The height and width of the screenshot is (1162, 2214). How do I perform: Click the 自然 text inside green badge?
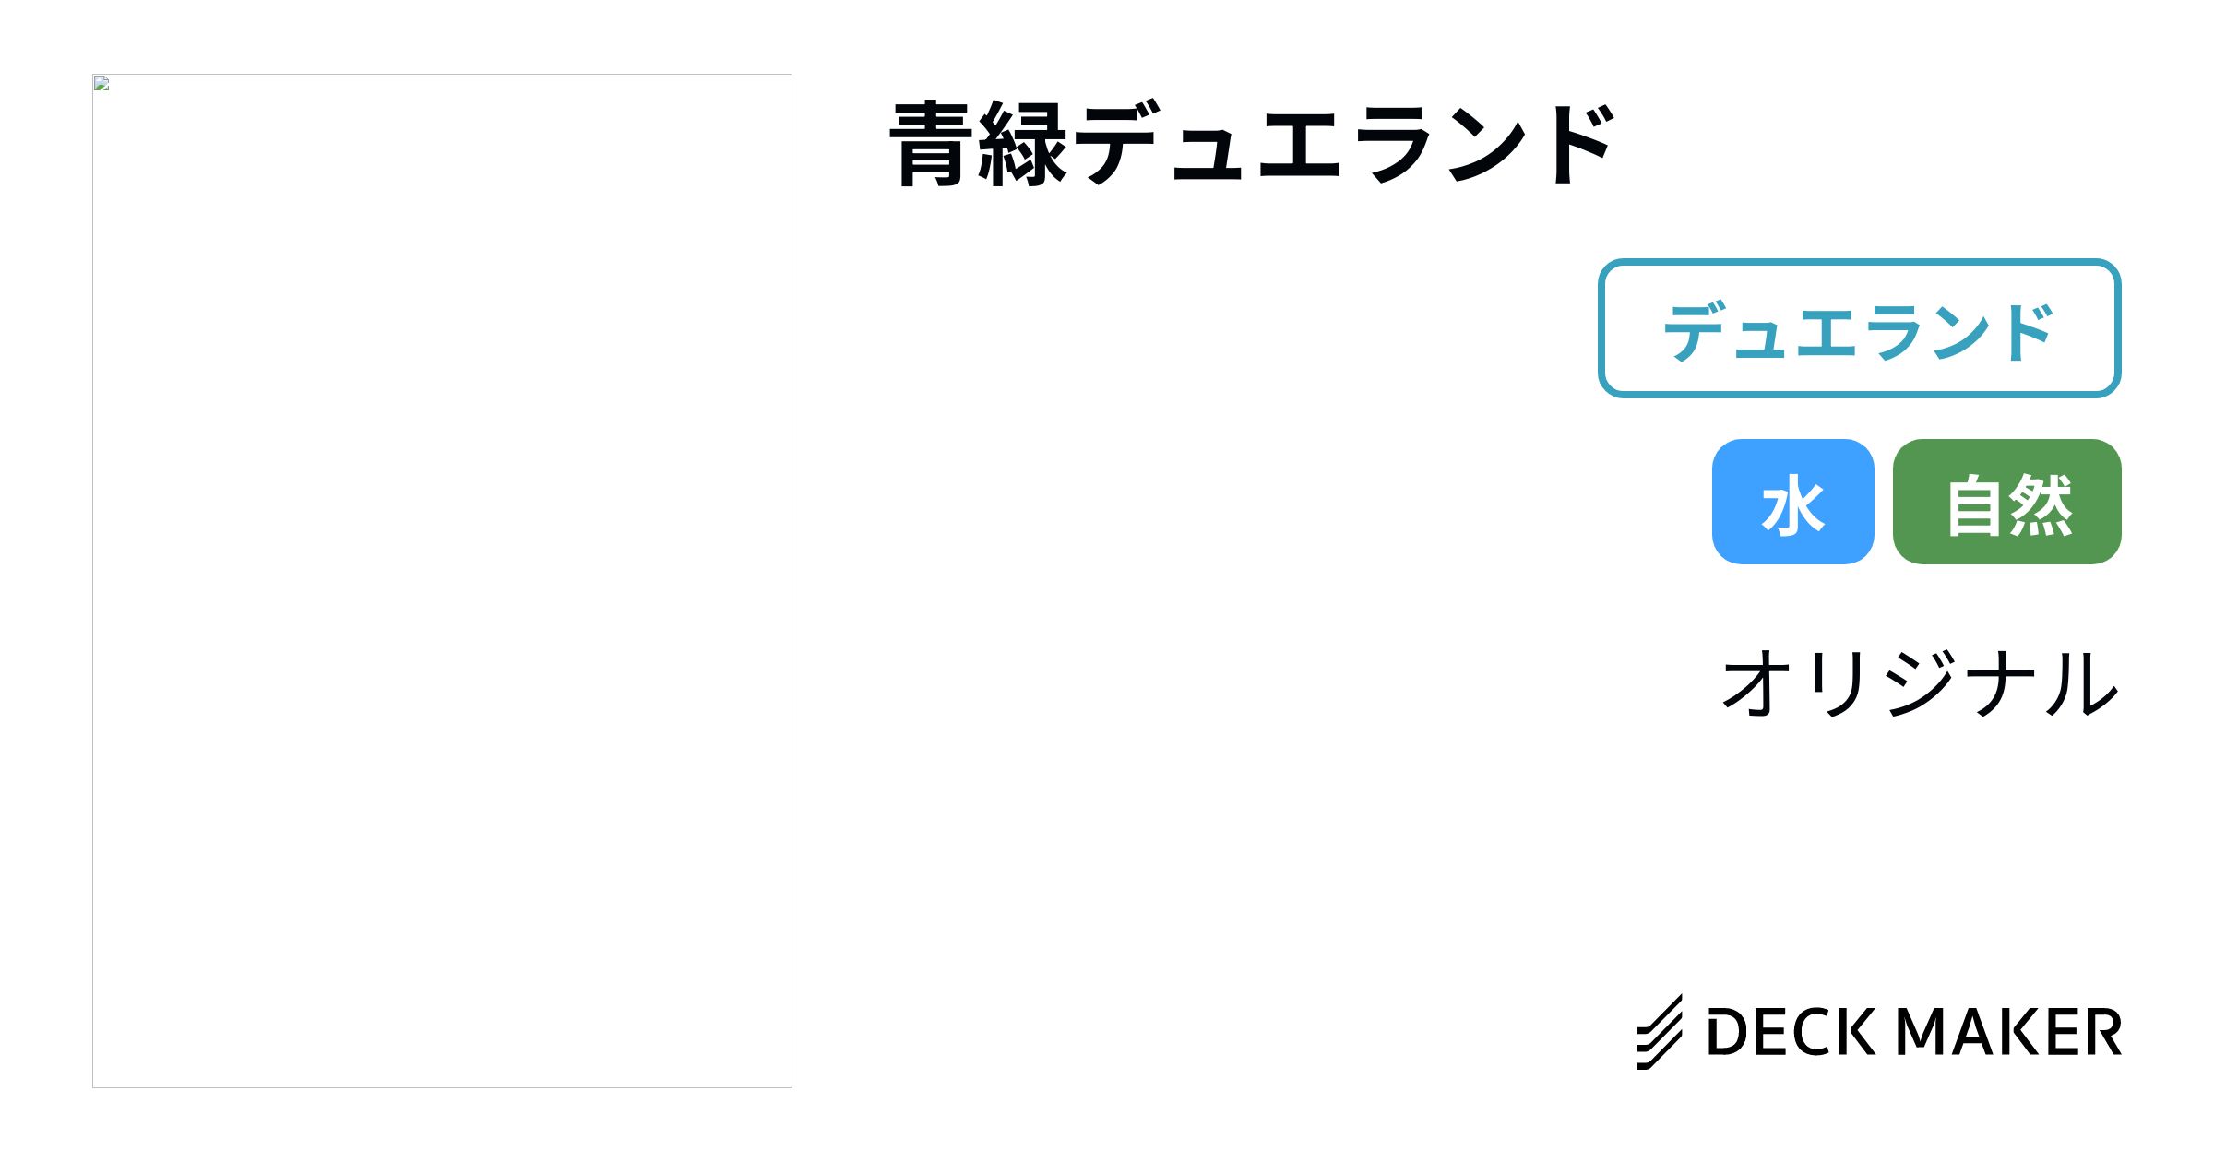(x=2009, y=504)
